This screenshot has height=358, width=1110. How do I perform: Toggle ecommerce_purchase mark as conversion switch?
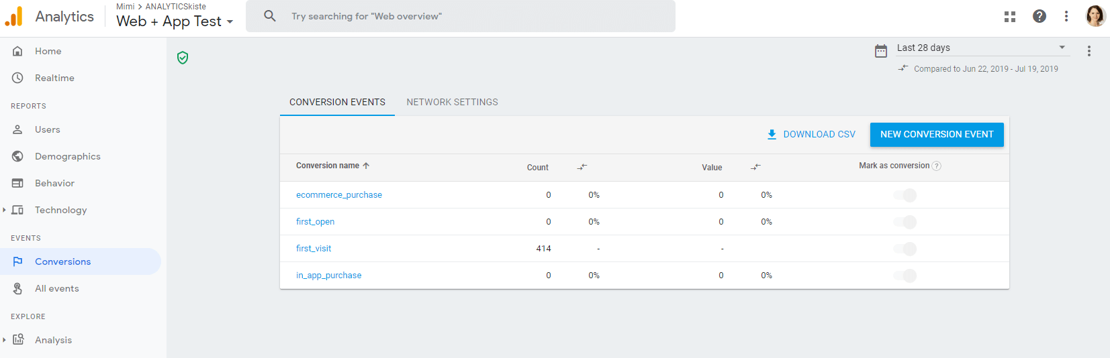[x=905, y=195]
